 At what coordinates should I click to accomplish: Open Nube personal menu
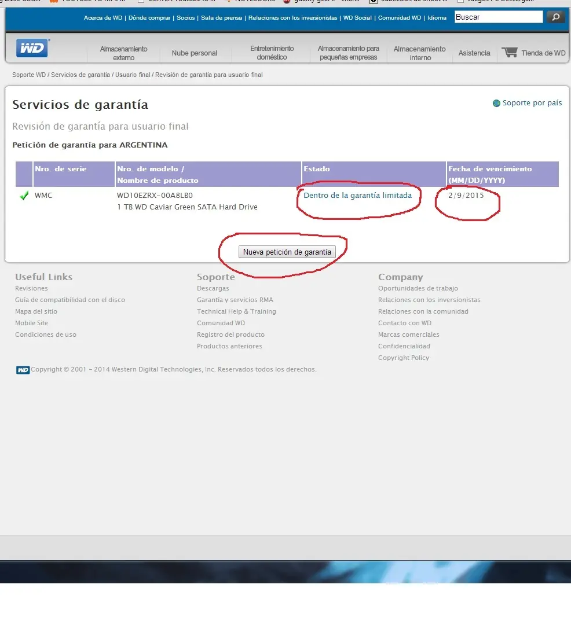pos(194,53)
